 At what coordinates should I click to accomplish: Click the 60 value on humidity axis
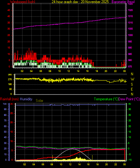[x=5, y=126]
